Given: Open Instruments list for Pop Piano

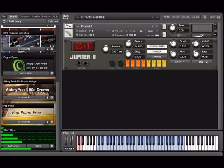Looking at the screenshot, I should pos(24,122).
